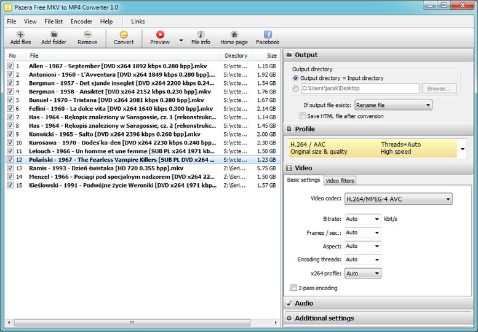Select row Kieślowski - Podwójne życie Weroniki

[x=142, y=185]
